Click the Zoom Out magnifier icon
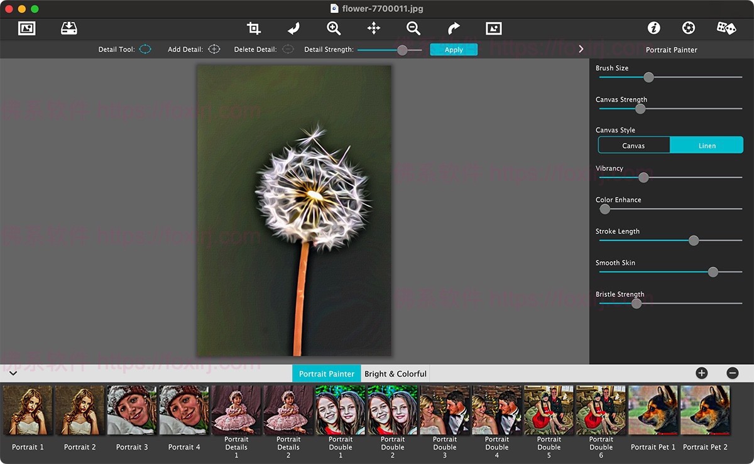754x464 pixels. 413,28
